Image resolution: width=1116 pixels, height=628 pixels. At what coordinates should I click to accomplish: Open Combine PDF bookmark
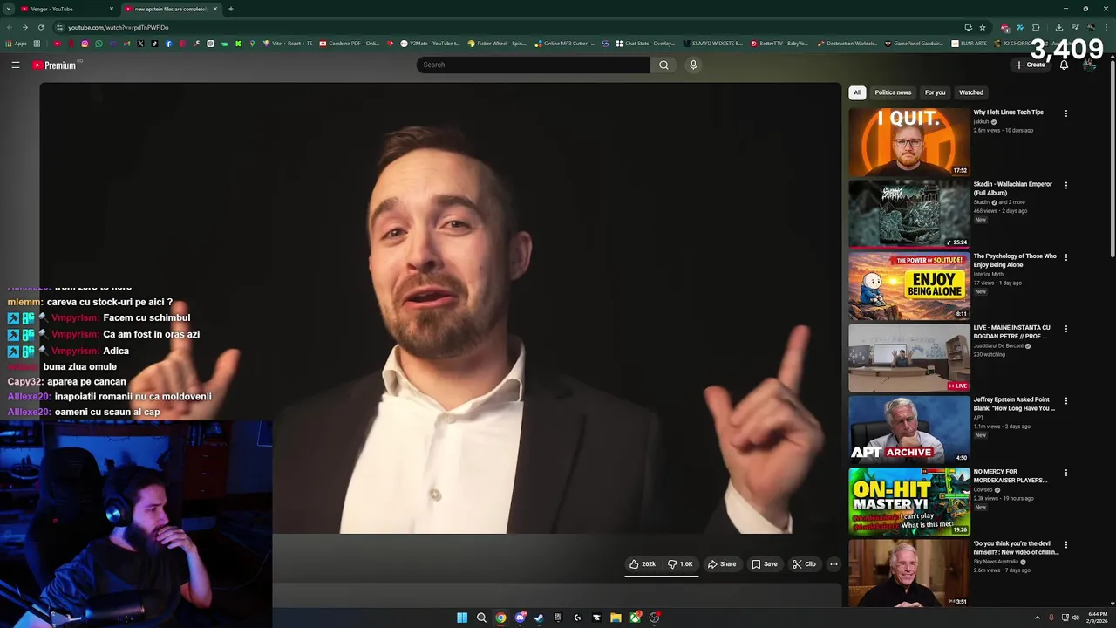350,44
